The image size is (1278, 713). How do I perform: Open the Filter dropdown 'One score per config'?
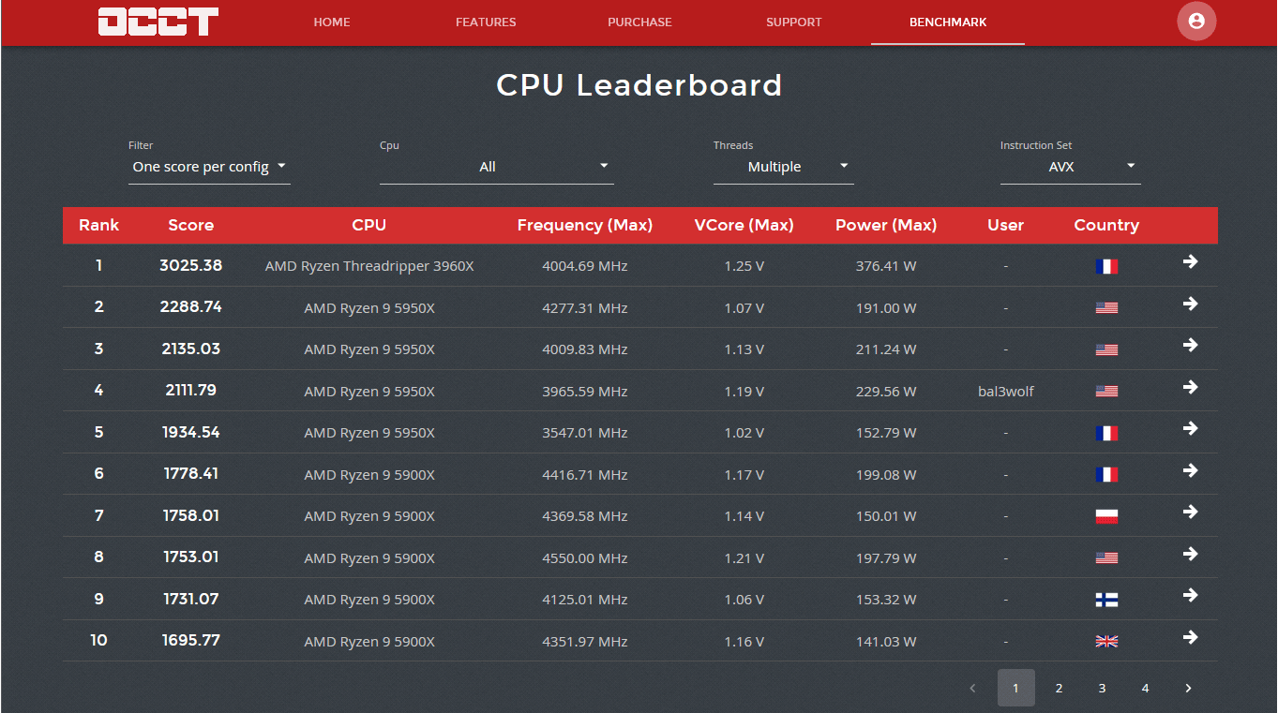[x=209, y=167]
